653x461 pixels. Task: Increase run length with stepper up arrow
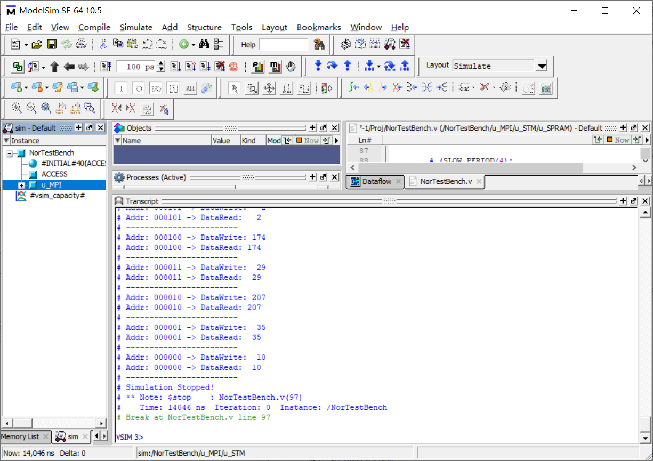[162, 63]
